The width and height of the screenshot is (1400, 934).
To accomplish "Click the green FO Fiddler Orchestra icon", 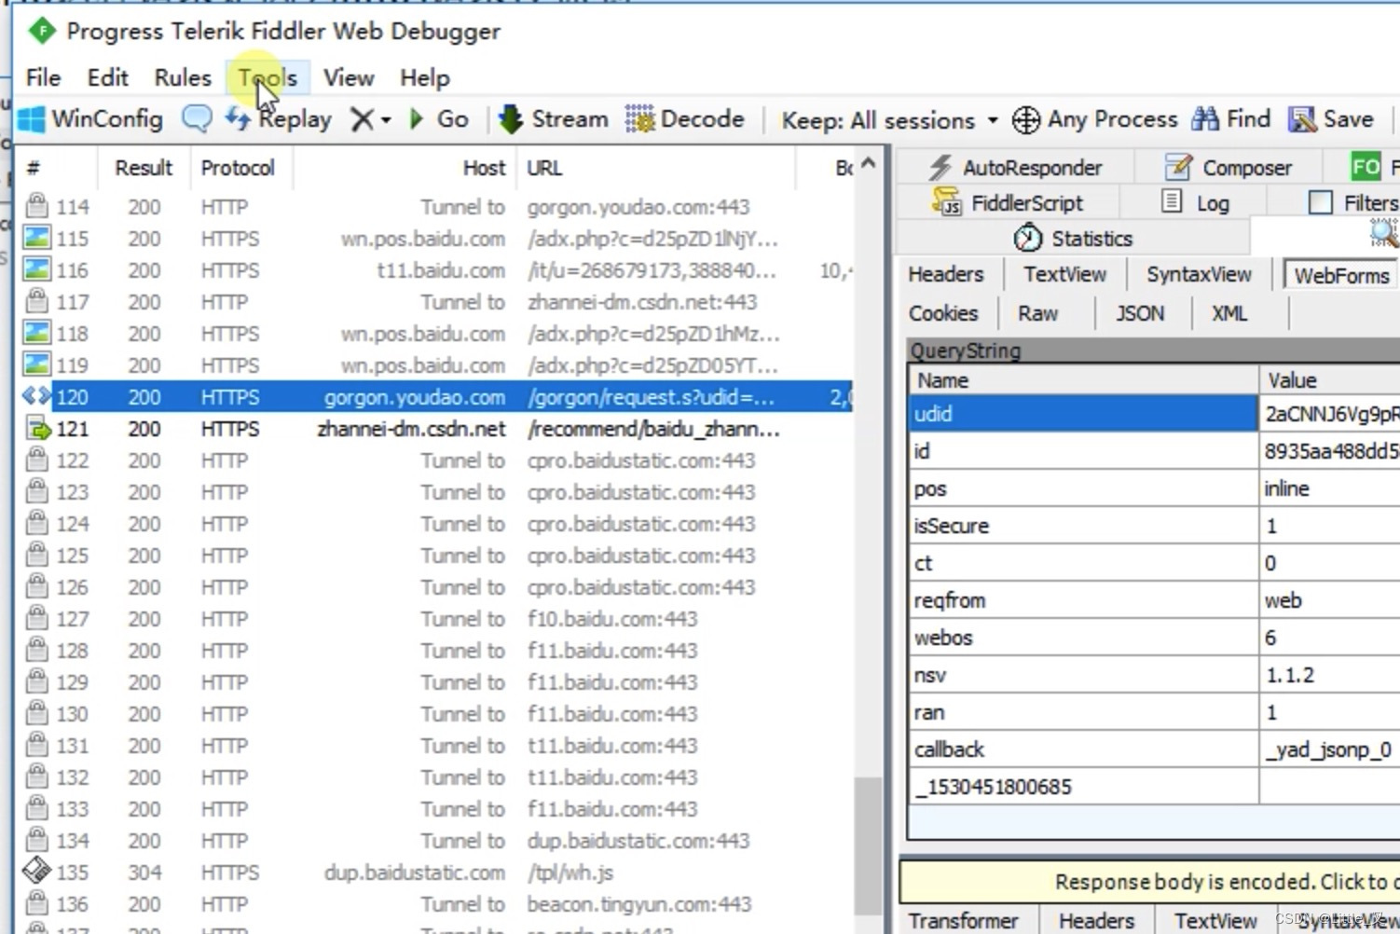I will pos(1366,167).
